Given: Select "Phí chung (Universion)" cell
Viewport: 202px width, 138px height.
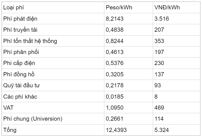Looking at the screenshot, I should [33, 119].
